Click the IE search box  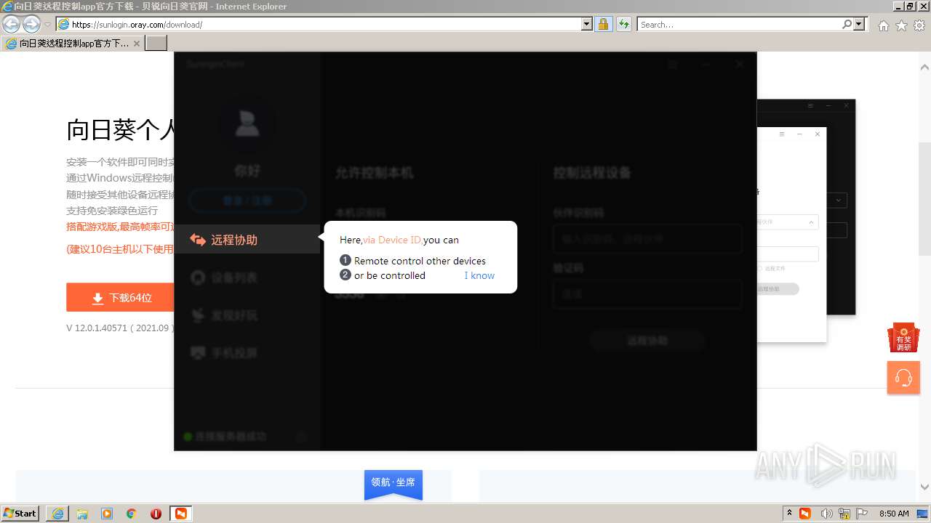[x=738, y=24]
